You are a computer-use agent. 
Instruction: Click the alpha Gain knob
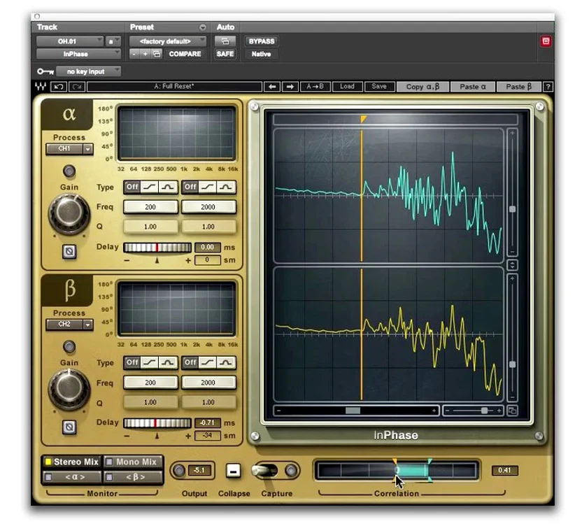[69, 213]
